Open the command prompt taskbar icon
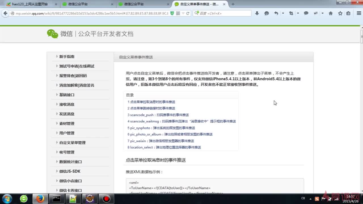Image resolution: width=363 pixels, height=204 pixels. [x=56, y=199]
